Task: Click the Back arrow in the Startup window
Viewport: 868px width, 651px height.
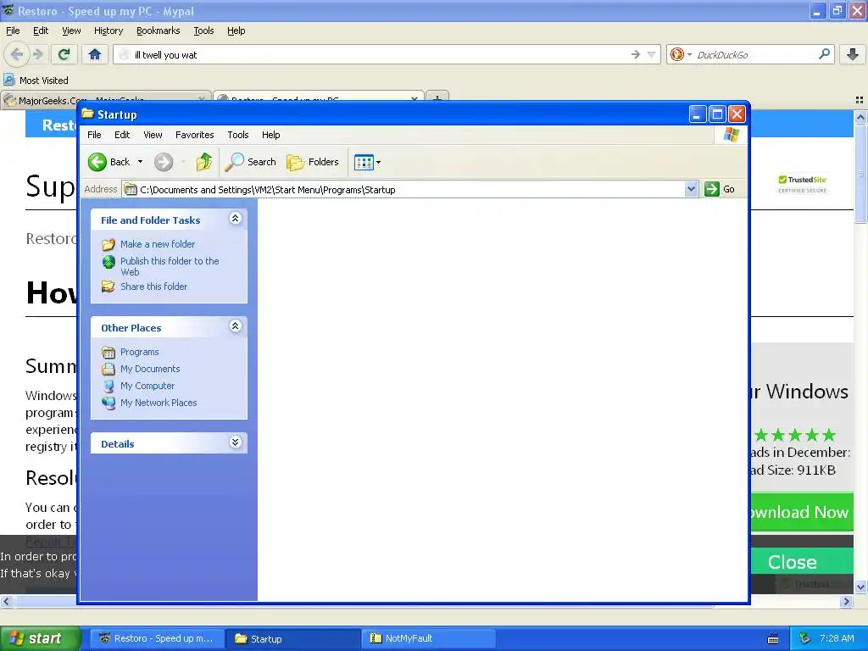Action: (x=97, y=162)
